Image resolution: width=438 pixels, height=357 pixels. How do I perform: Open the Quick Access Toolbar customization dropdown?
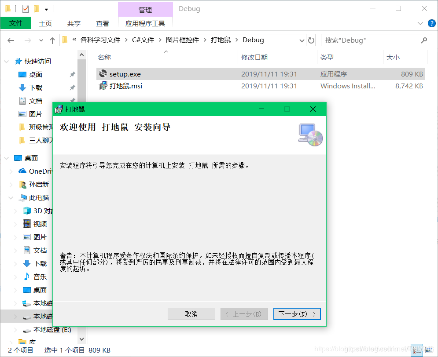point(46,9)
